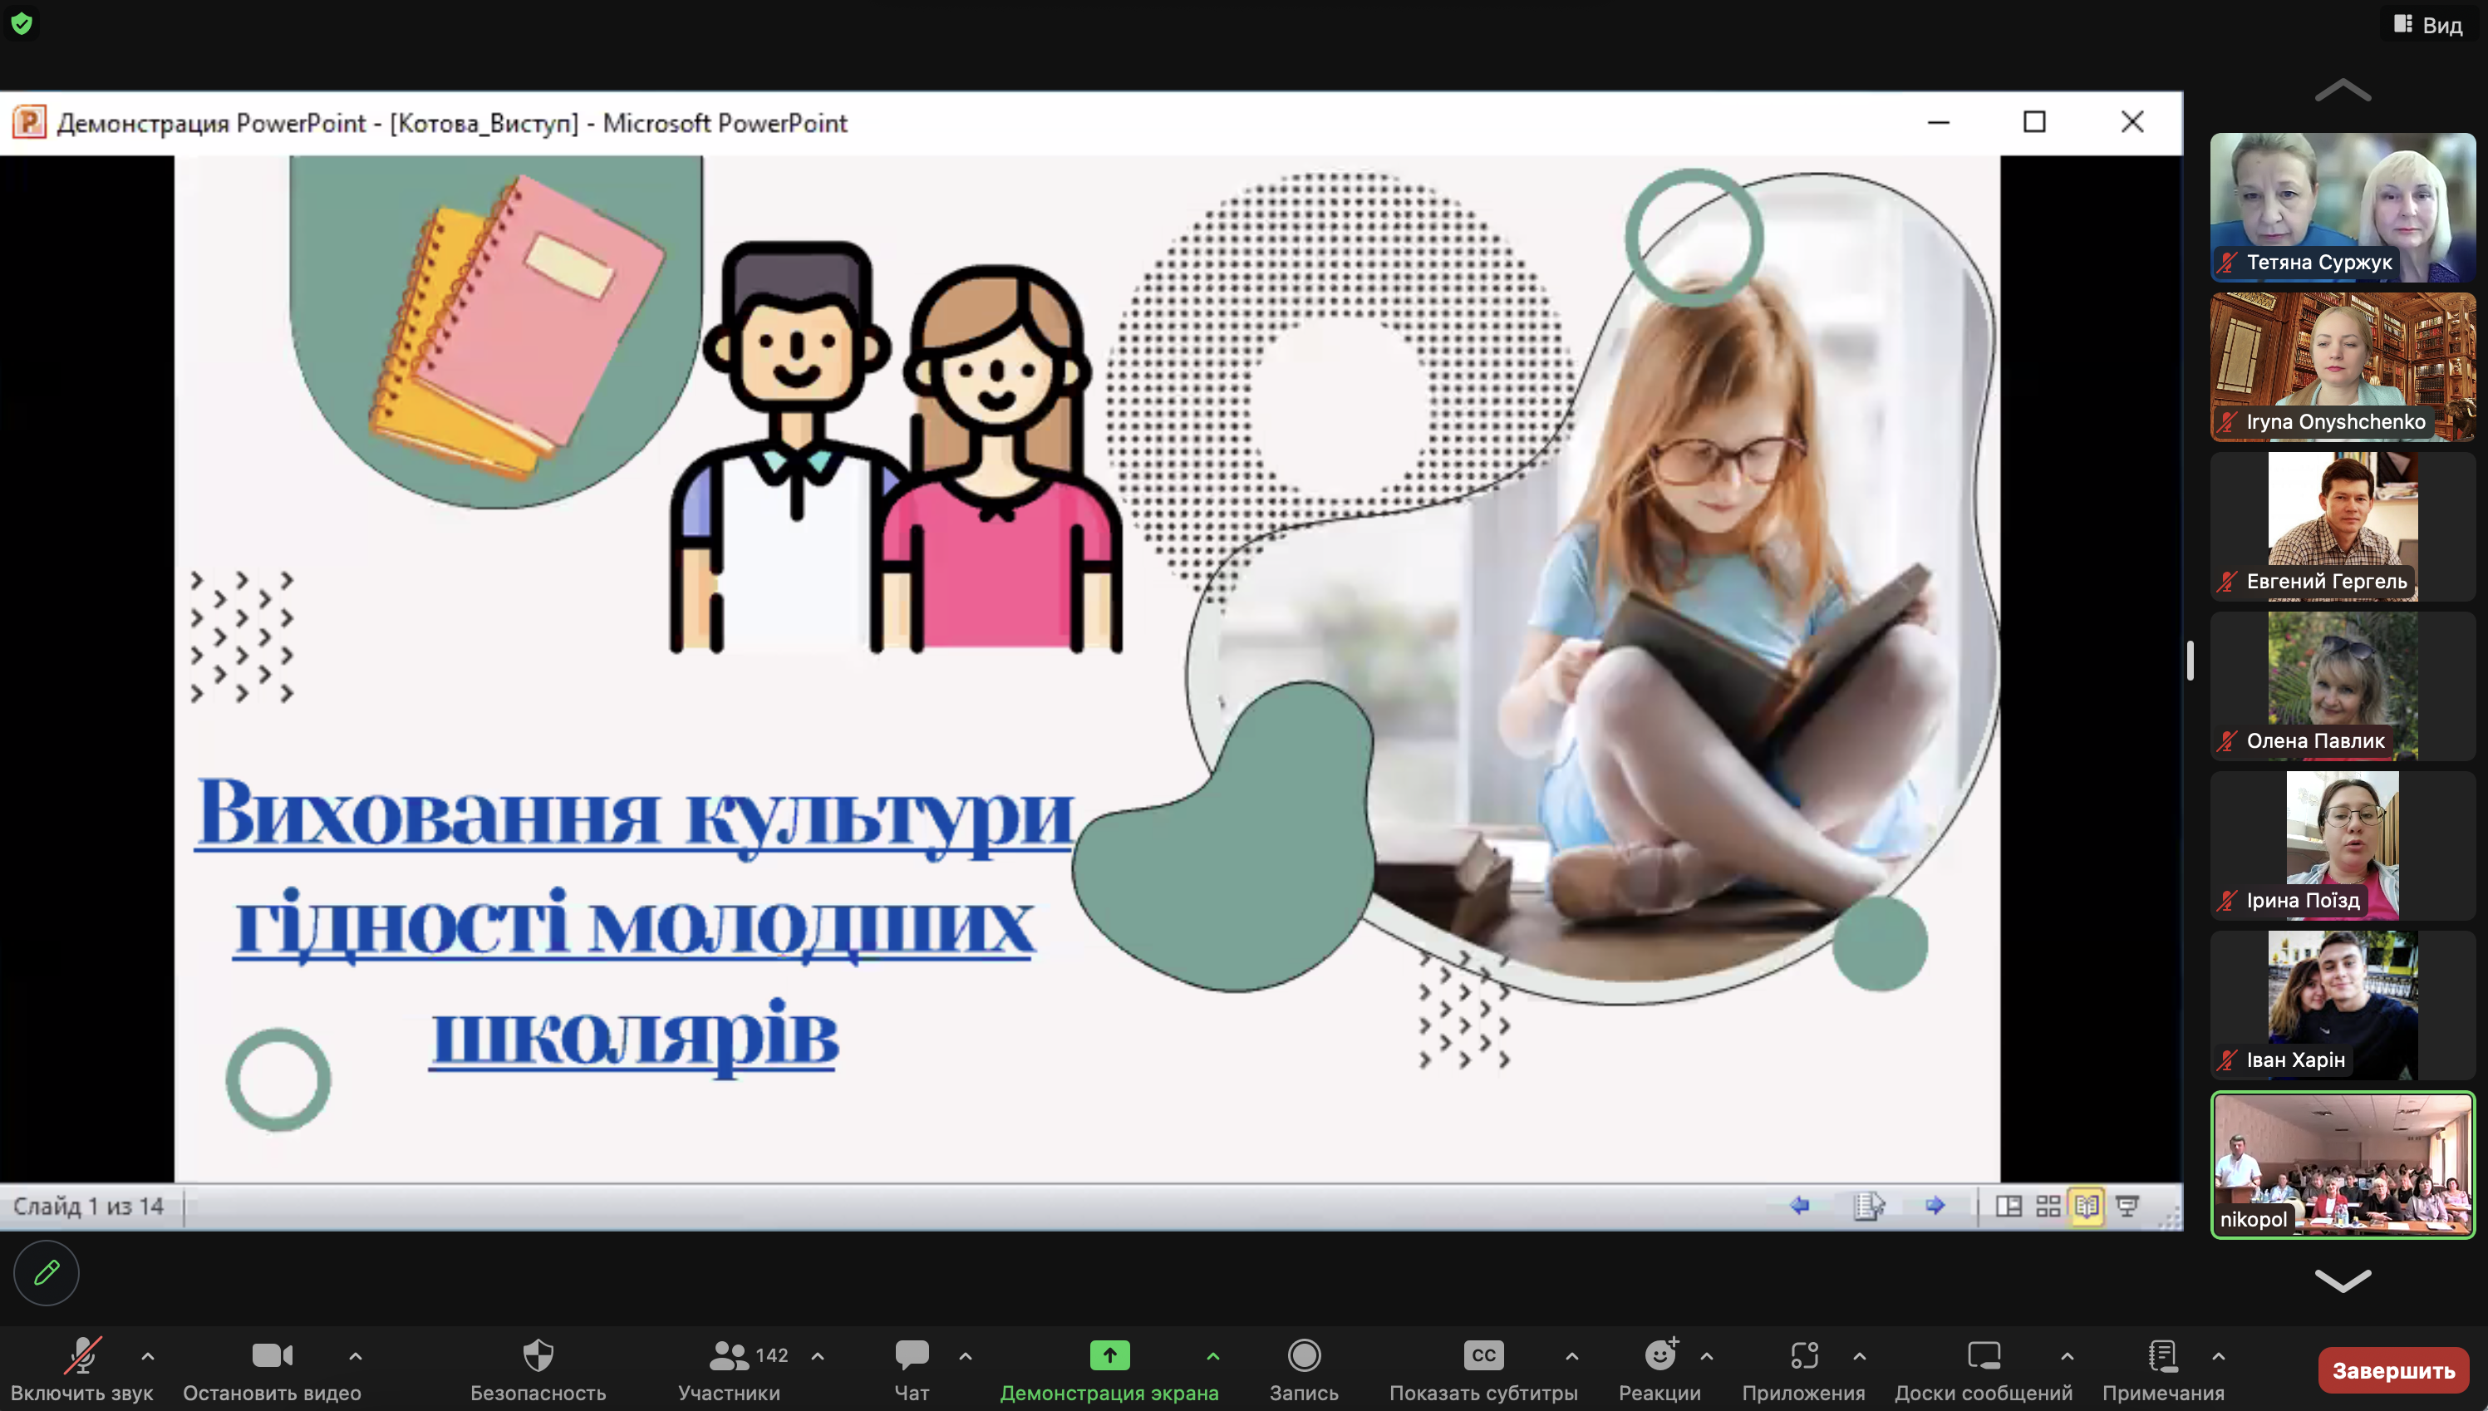Go to previous slide with blue left arrow
The image size is (2488, 1411).
click(x=1800, y=1205)
